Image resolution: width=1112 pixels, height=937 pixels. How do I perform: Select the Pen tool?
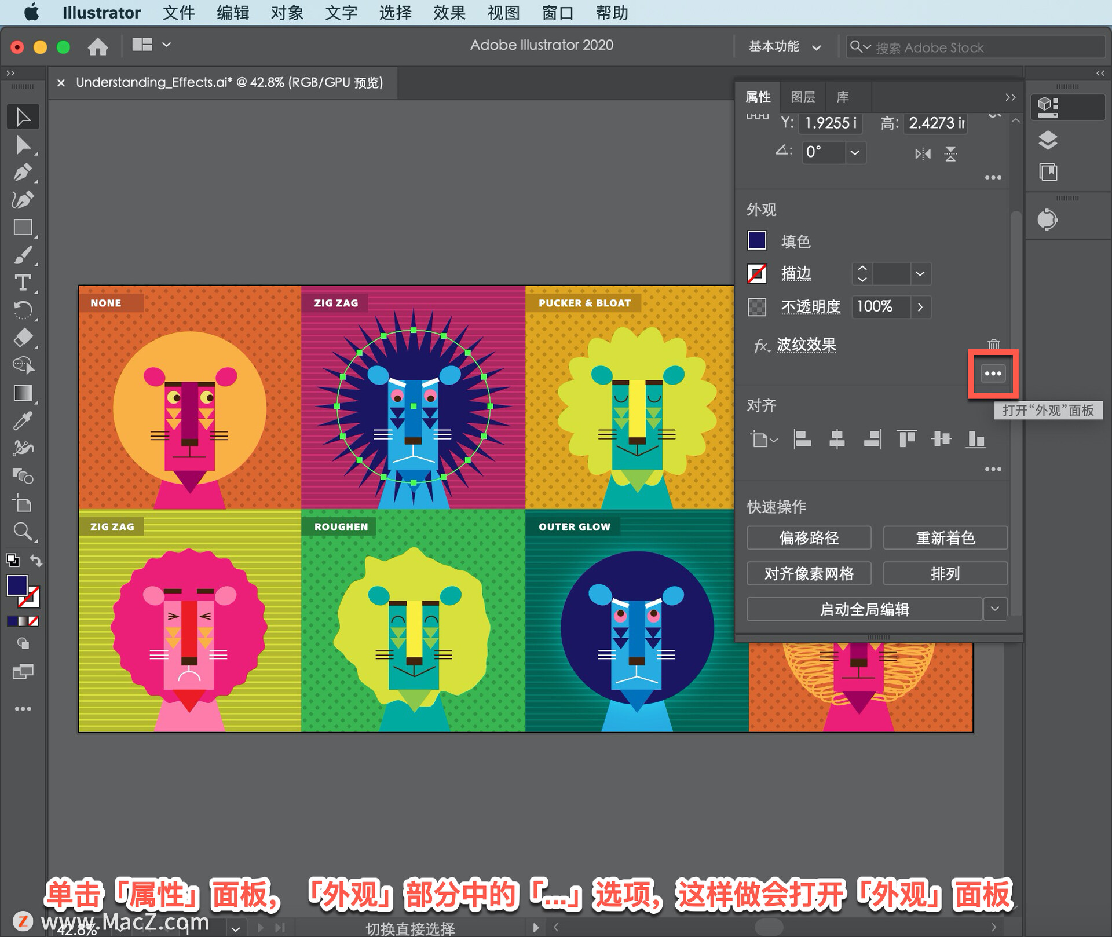click(x=23, y=173)
